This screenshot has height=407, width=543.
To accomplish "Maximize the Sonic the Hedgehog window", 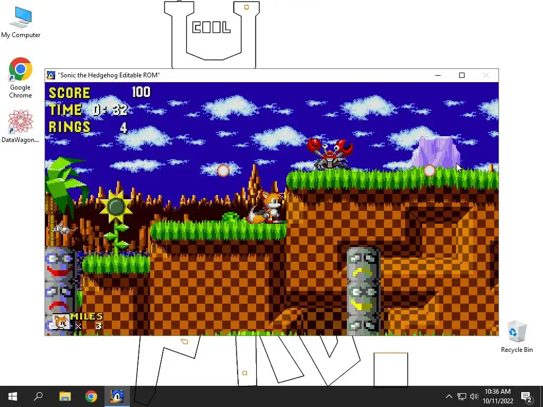I will coord(462,75).
